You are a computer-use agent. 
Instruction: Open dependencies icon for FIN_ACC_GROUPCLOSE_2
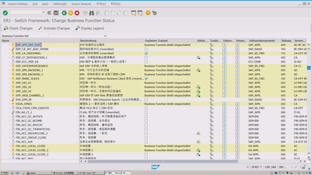coord(198,133)
